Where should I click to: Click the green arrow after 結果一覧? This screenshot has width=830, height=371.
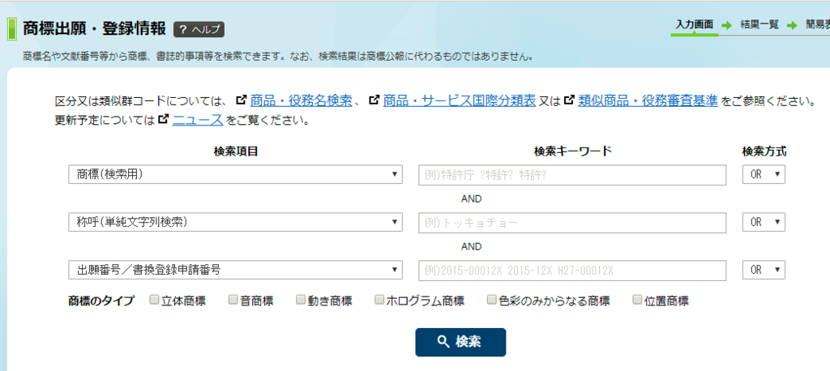[x=792, y=25]
